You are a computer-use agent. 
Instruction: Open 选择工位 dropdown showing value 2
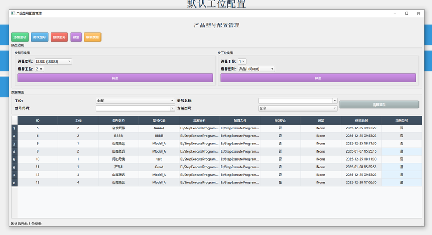point(39,69)
